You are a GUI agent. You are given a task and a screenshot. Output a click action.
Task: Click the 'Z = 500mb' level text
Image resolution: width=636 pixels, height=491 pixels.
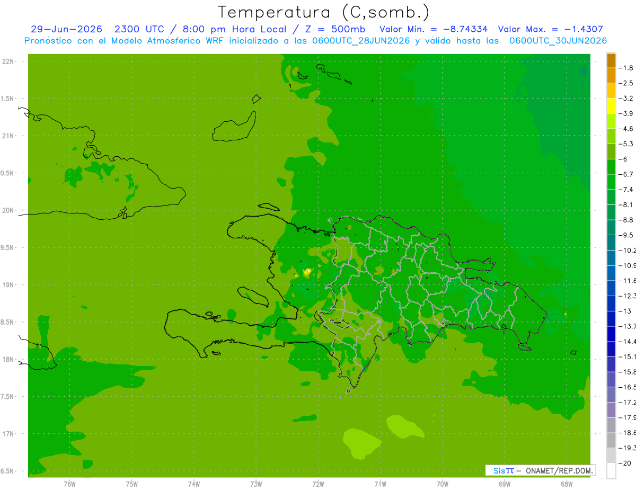tap(335, 30)
